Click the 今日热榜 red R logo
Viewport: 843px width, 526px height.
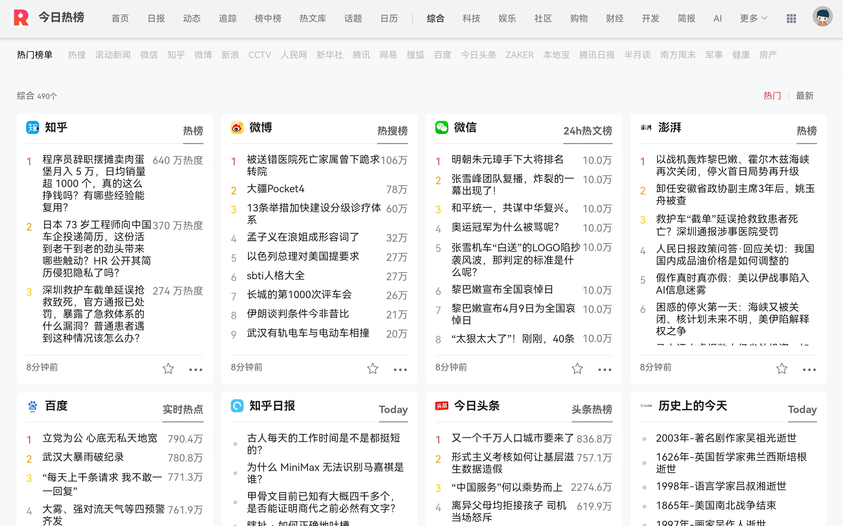(21, 17)
